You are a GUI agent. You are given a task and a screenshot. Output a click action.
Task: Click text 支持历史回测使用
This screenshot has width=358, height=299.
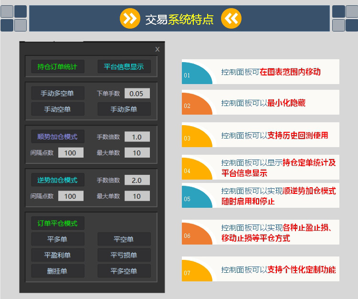click(297, 135)
